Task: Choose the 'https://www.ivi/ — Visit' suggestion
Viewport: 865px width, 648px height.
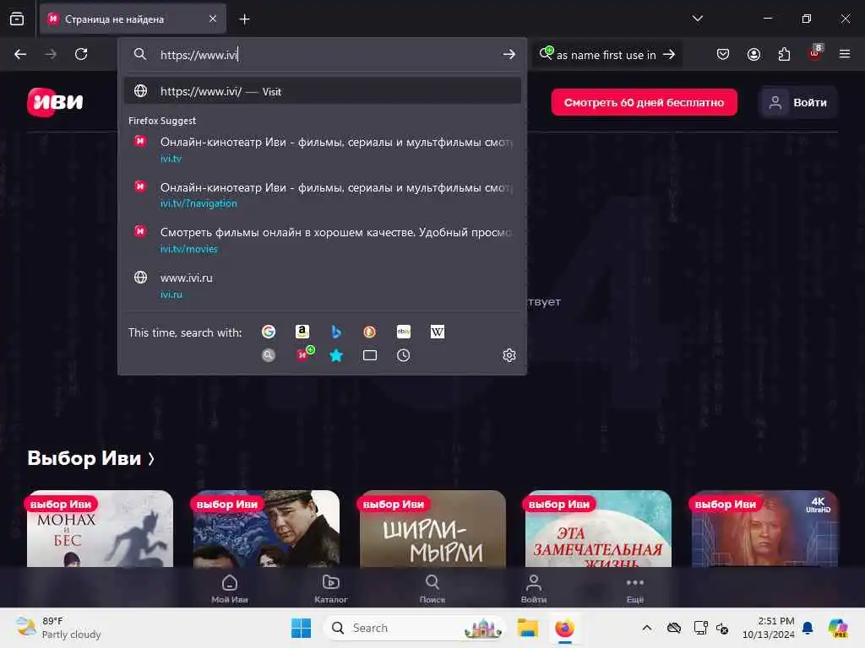Action: [x=323, y=91]
